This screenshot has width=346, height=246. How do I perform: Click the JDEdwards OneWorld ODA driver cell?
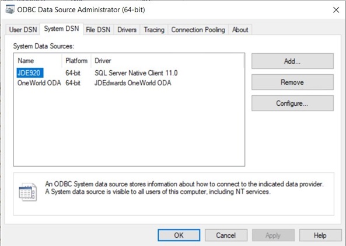coord(133,83)
